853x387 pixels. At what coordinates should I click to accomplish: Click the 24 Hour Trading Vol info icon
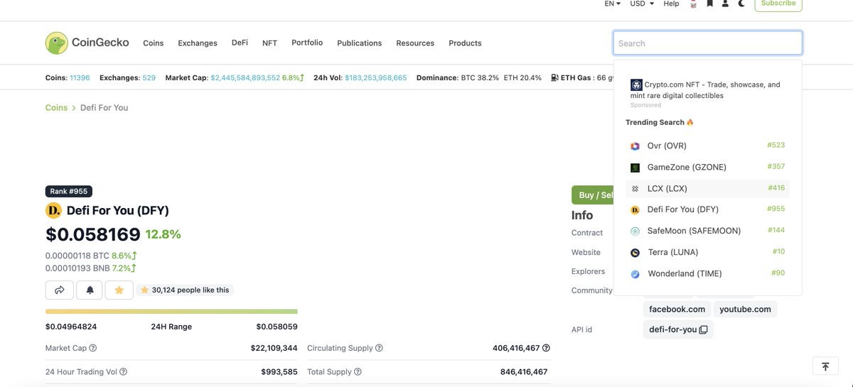pos(123,371)
